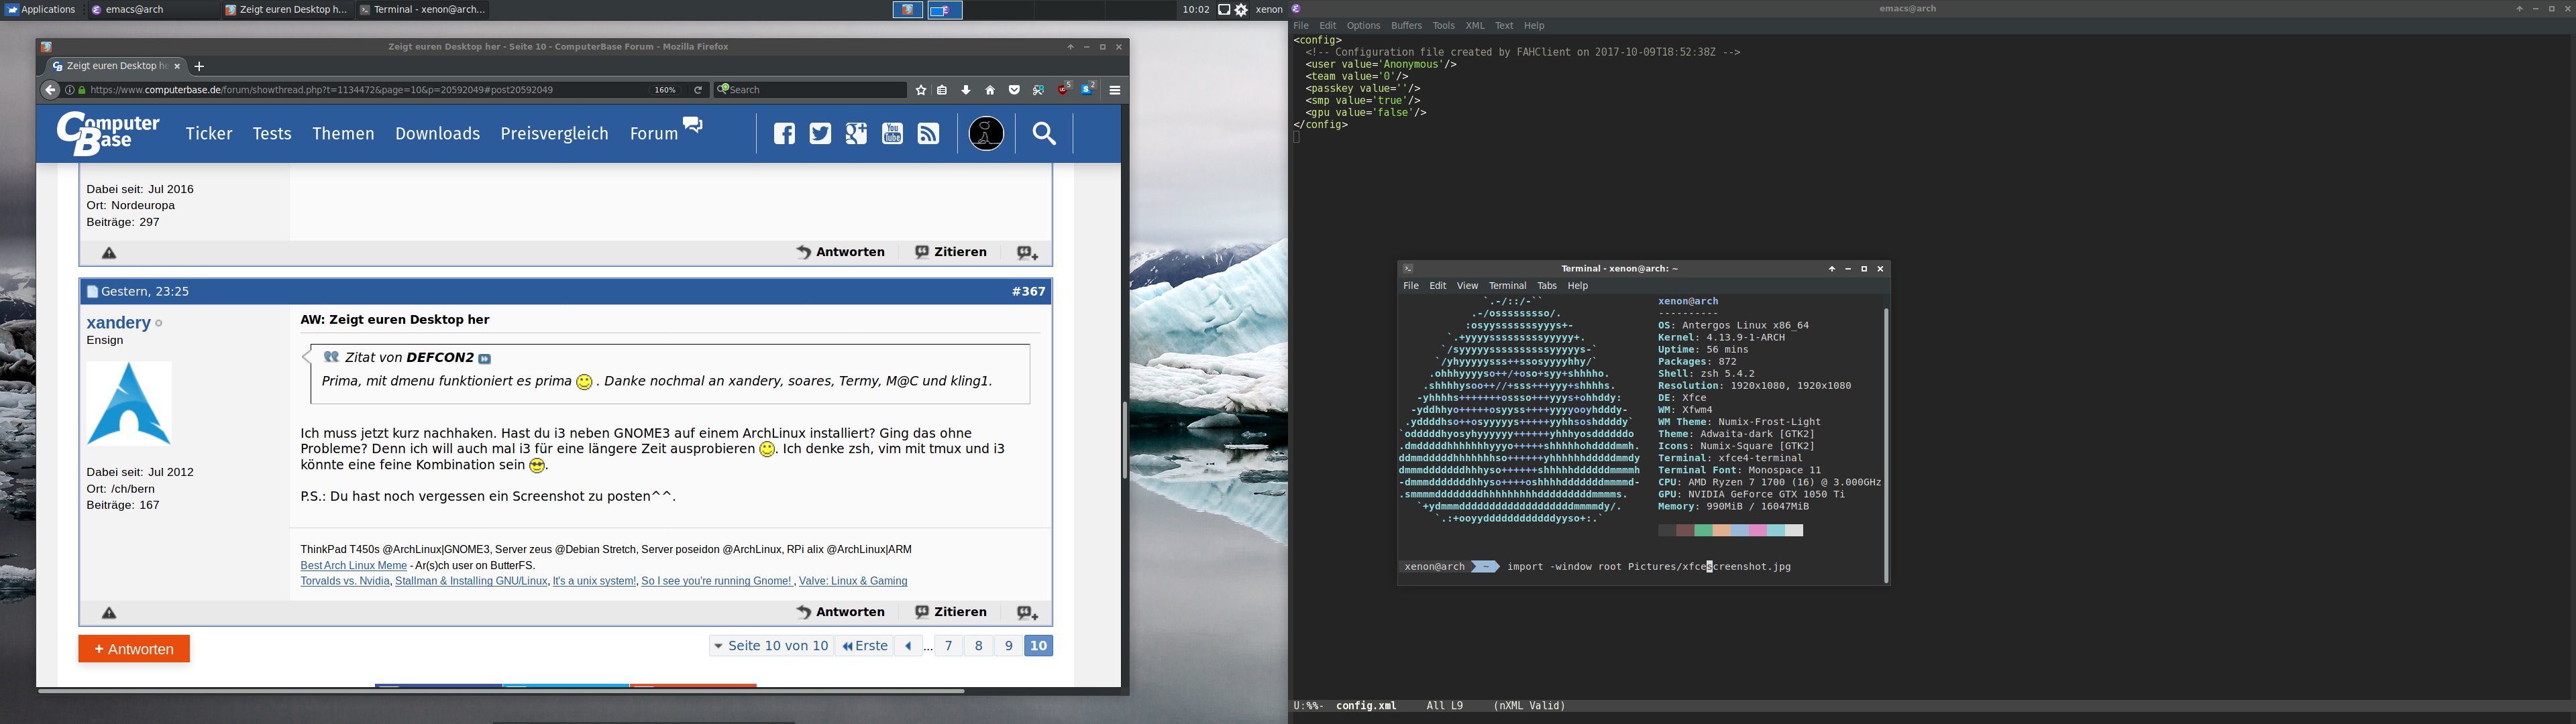Open the Firefox hamburger menu
Viewport: 2576px width, 724px height.
[1115, 90]
